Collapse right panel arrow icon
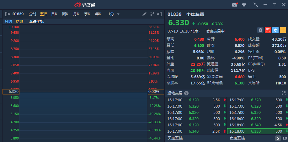Image resolution: width=288 pixels, height=142 pixels. 159,14
